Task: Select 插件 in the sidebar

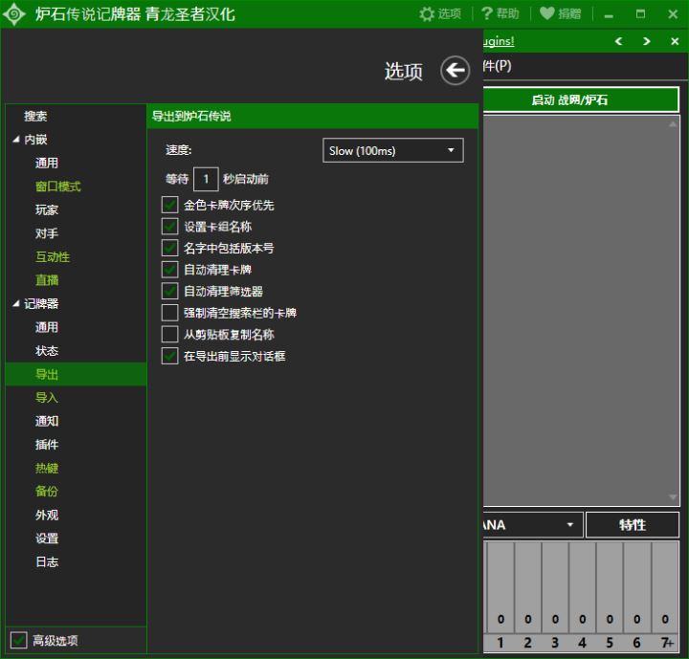Action: click(x=47, y=445)
